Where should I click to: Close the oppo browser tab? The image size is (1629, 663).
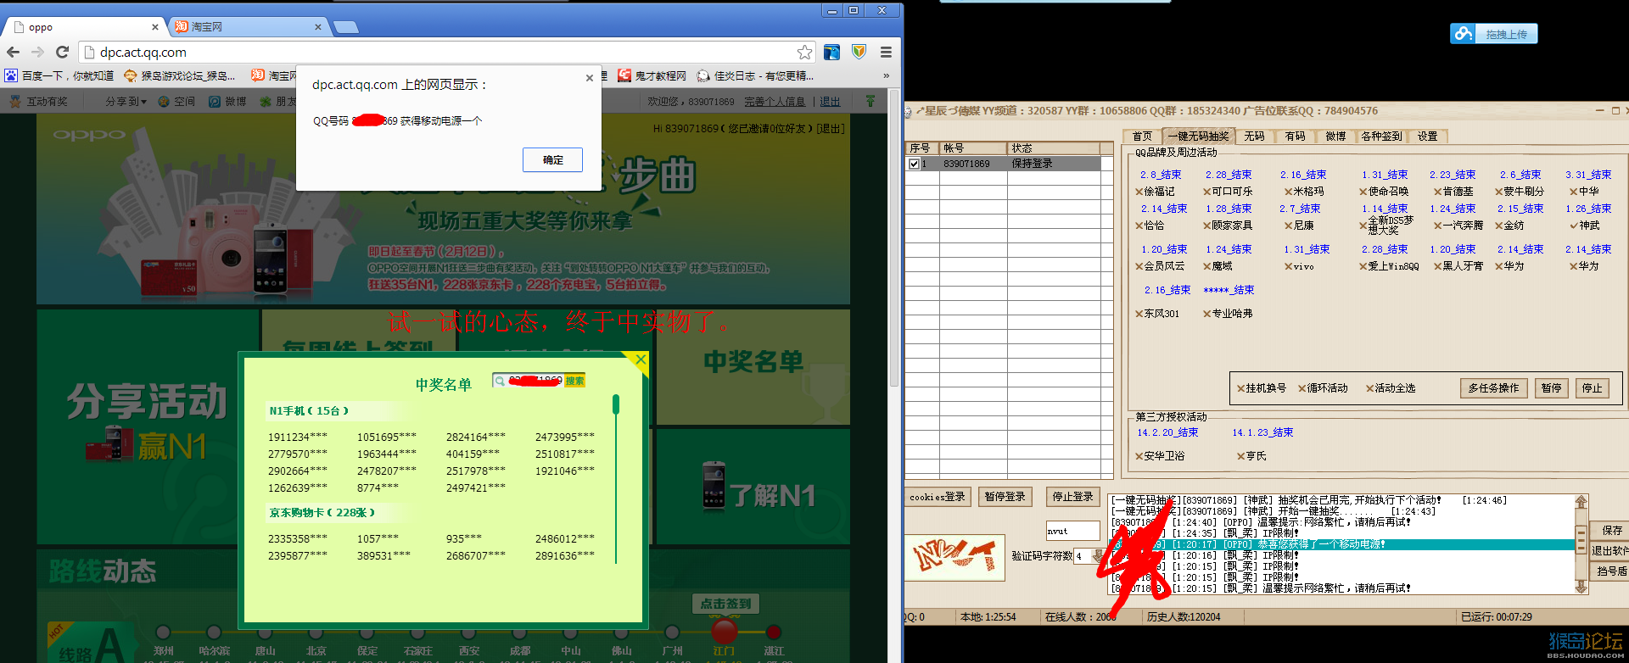(x=155, y=27)
